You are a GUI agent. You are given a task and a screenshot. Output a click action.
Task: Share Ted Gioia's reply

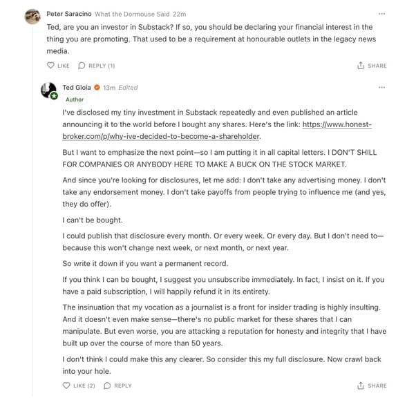coord(372,386)
